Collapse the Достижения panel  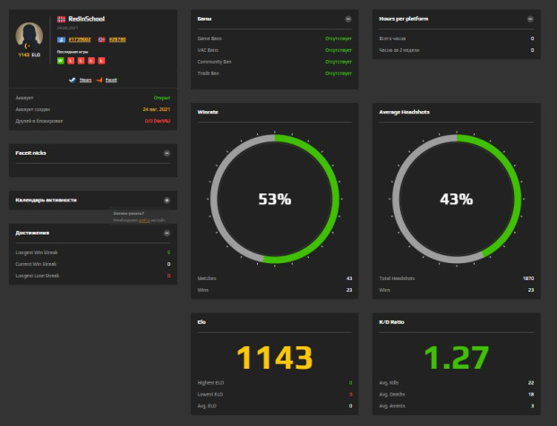click(x=167, y=233)
